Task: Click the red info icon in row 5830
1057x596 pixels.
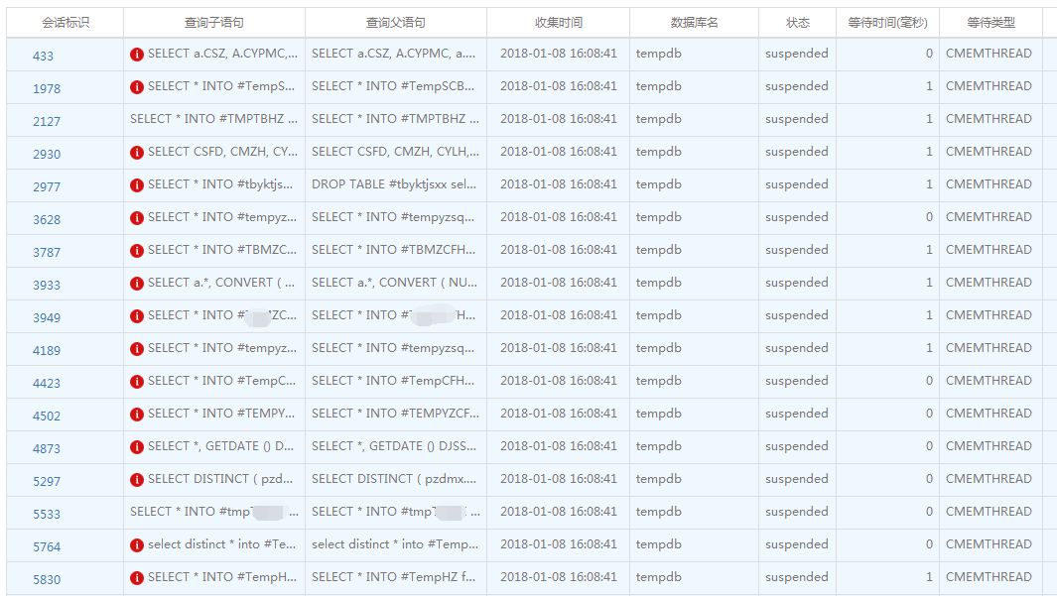Action: point(137,578)
